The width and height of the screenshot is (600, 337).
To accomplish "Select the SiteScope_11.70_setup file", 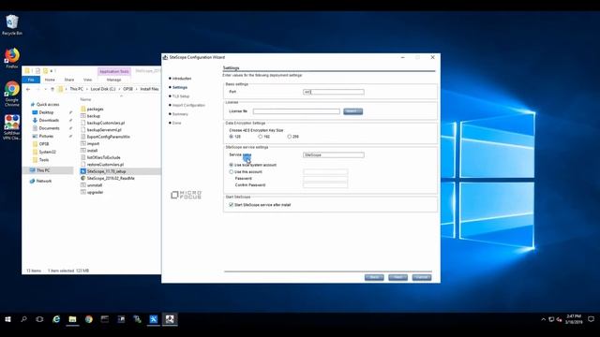I will click(106, 171).
